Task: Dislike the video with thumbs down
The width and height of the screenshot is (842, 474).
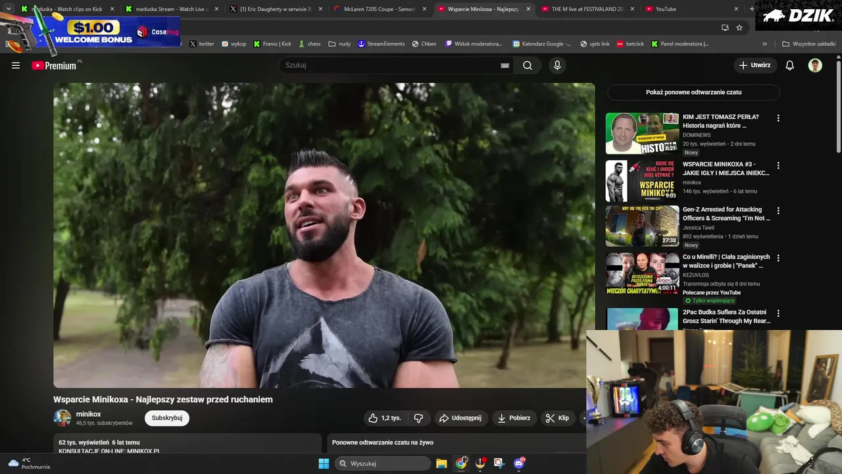Action: [418, 418]
